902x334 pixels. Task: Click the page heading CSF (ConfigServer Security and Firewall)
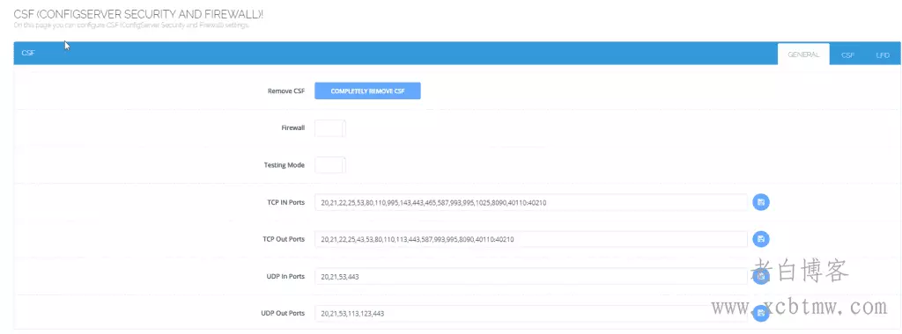pyautogui.click(x=138, y=14)
